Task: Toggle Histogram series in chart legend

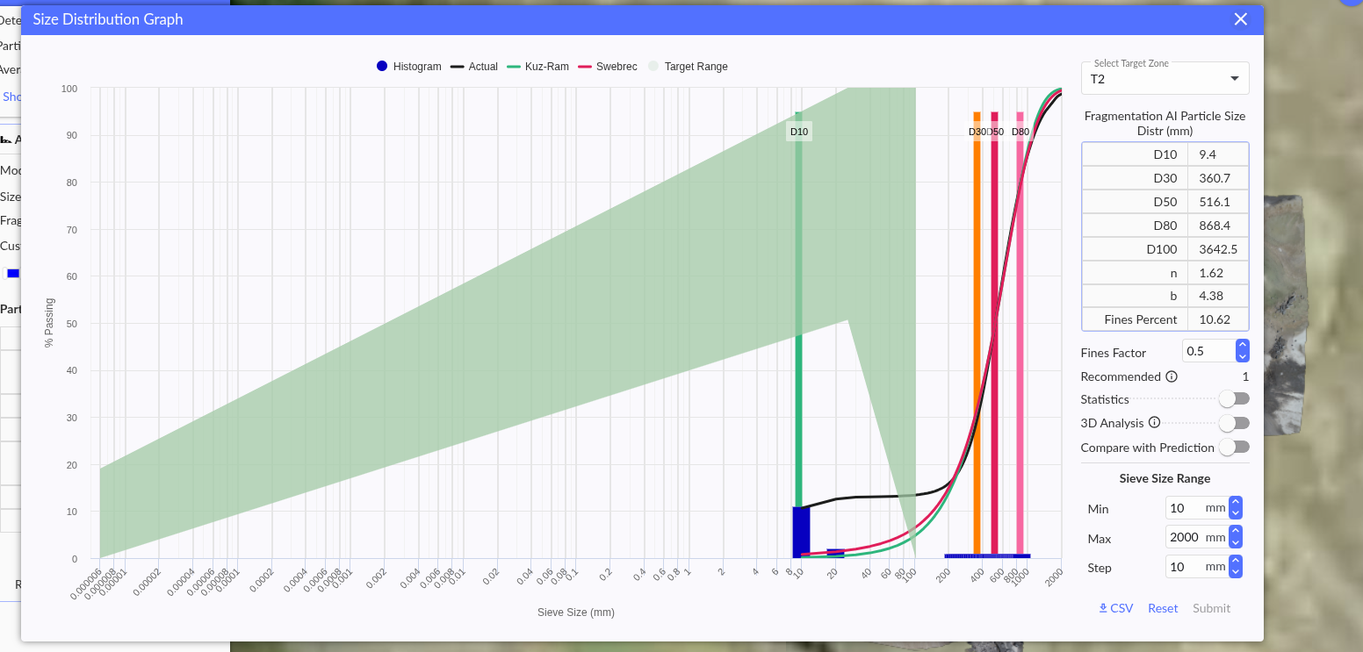Action: 408,67
